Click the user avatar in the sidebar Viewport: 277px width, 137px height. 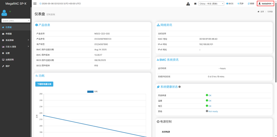click(x=4, y=13)
